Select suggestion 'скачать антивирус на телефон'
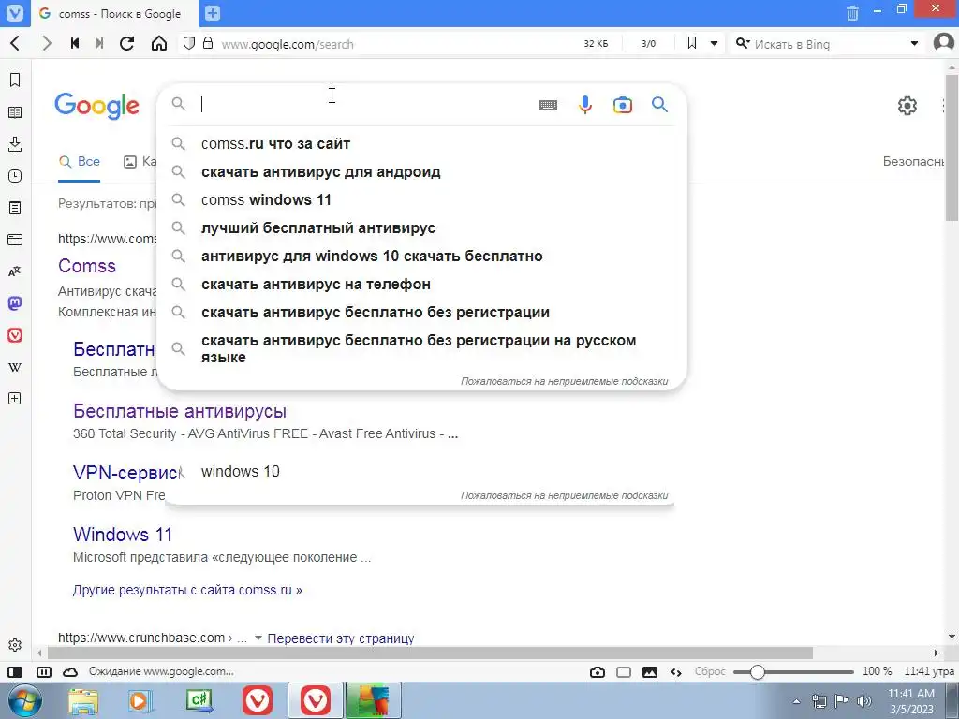This screenshot has width=959, height=719. pos(422,285)
